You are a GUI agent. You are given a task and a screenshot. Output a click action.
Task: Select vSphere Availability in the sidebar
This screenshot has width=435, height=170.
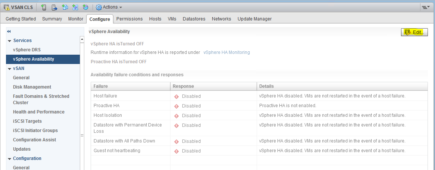pos(43,59)
